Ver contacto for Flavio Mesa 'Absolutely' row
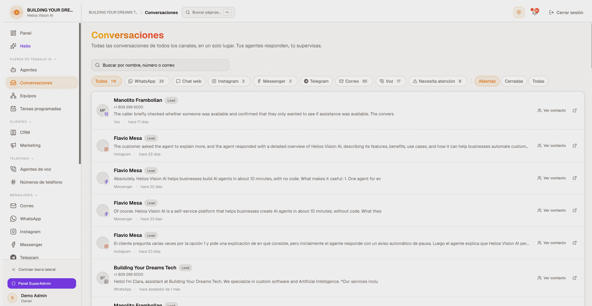This screenshot has width=592, height=306. (552, 178)
